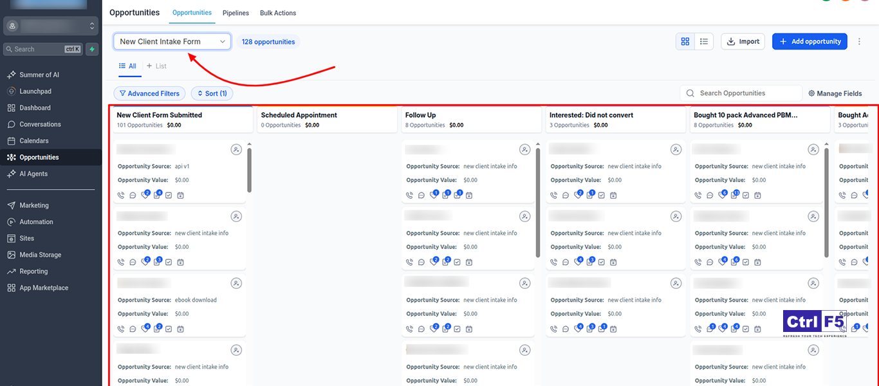Click the Import button
The width and height of the screenshot is (879, 386).
(x=743, y=41)
